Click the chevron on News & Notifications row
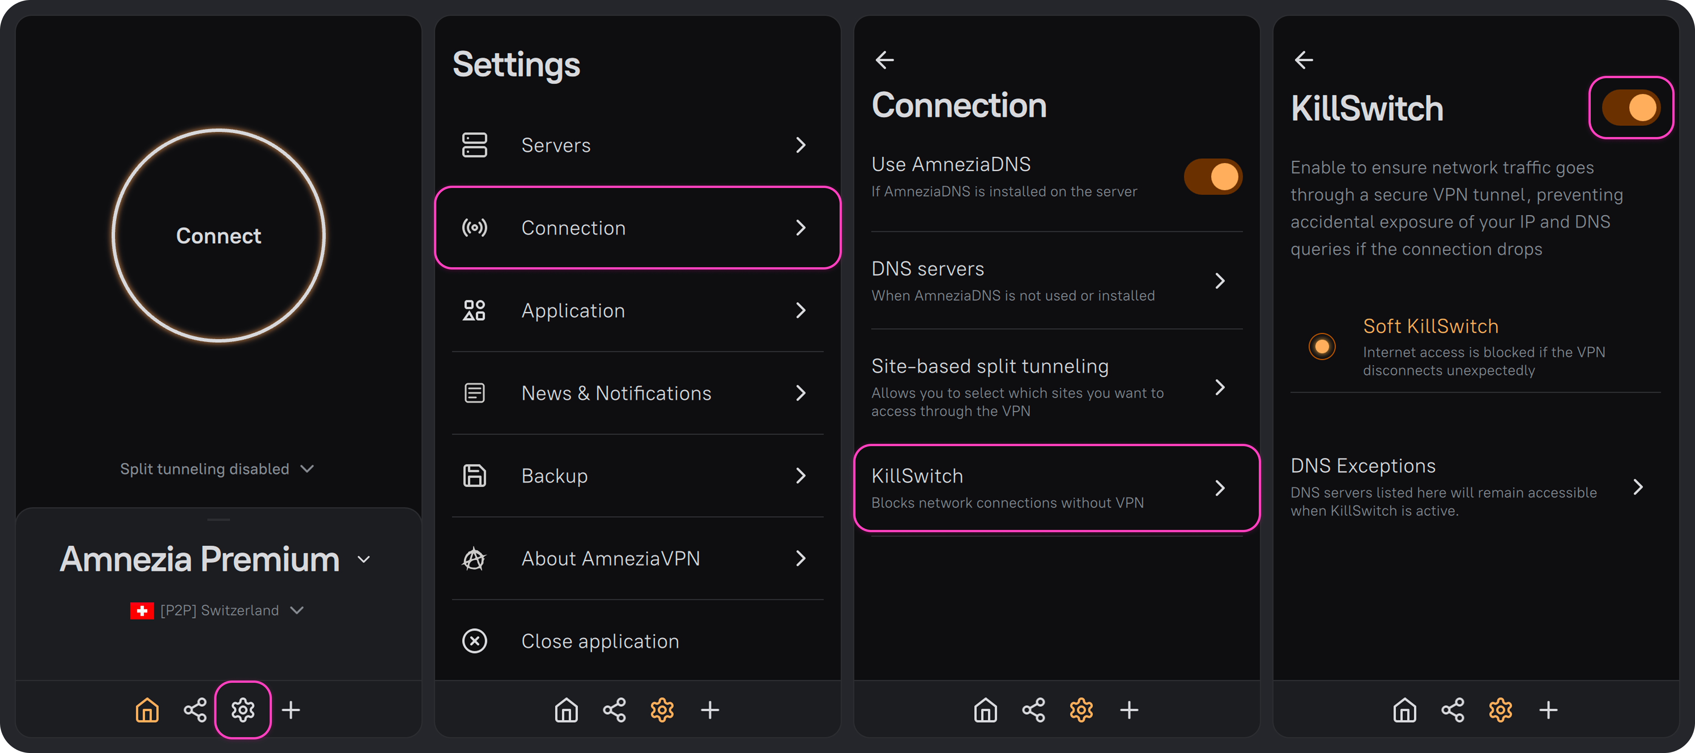 800,393
